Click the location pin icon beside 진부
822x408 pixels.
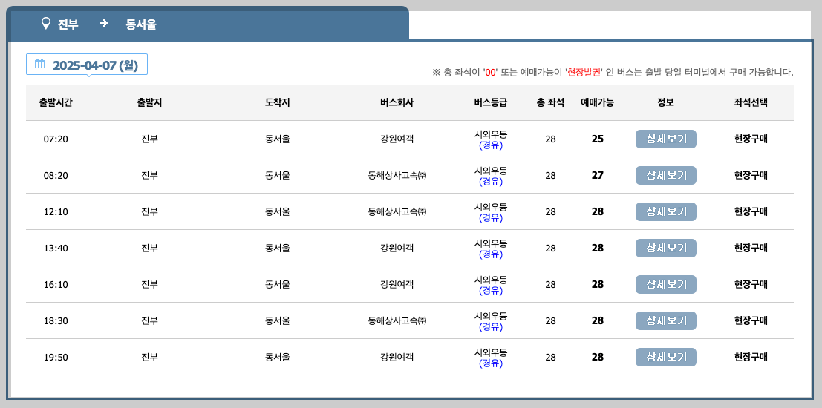coord(46,24)
